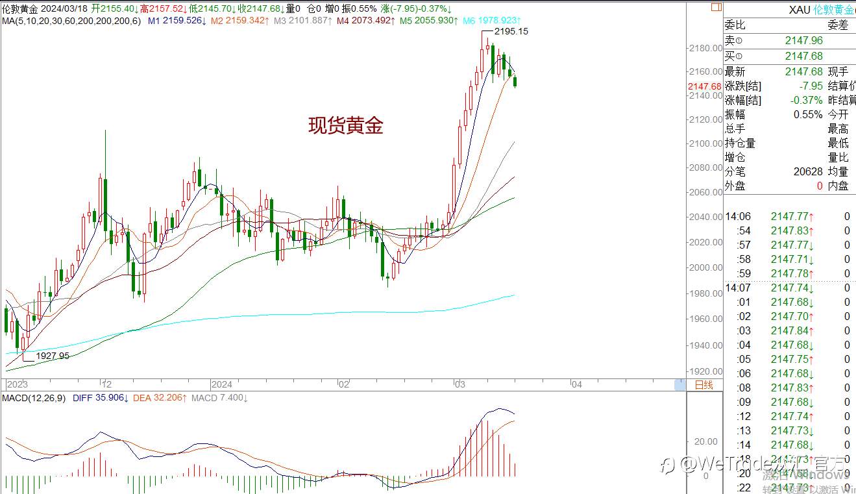Click the 伦敦黄金 2024/03/18 chart title
Viewport: 856px width, 494px height.
[44, 8]
